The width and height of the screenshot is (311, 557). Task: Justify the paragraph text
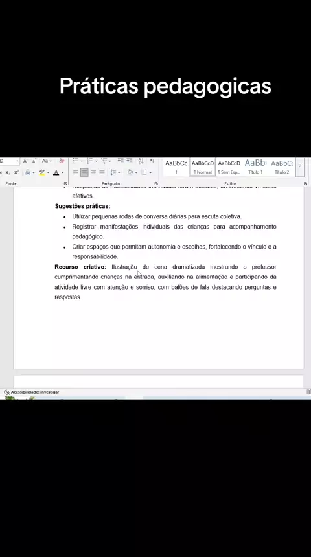(102, 173)
